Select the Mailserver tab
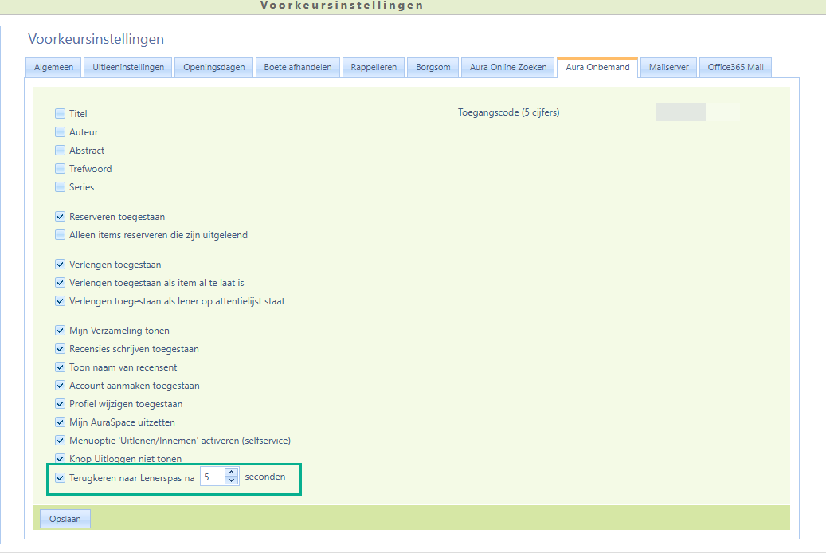The image size is (826, 553). (668, 68)
